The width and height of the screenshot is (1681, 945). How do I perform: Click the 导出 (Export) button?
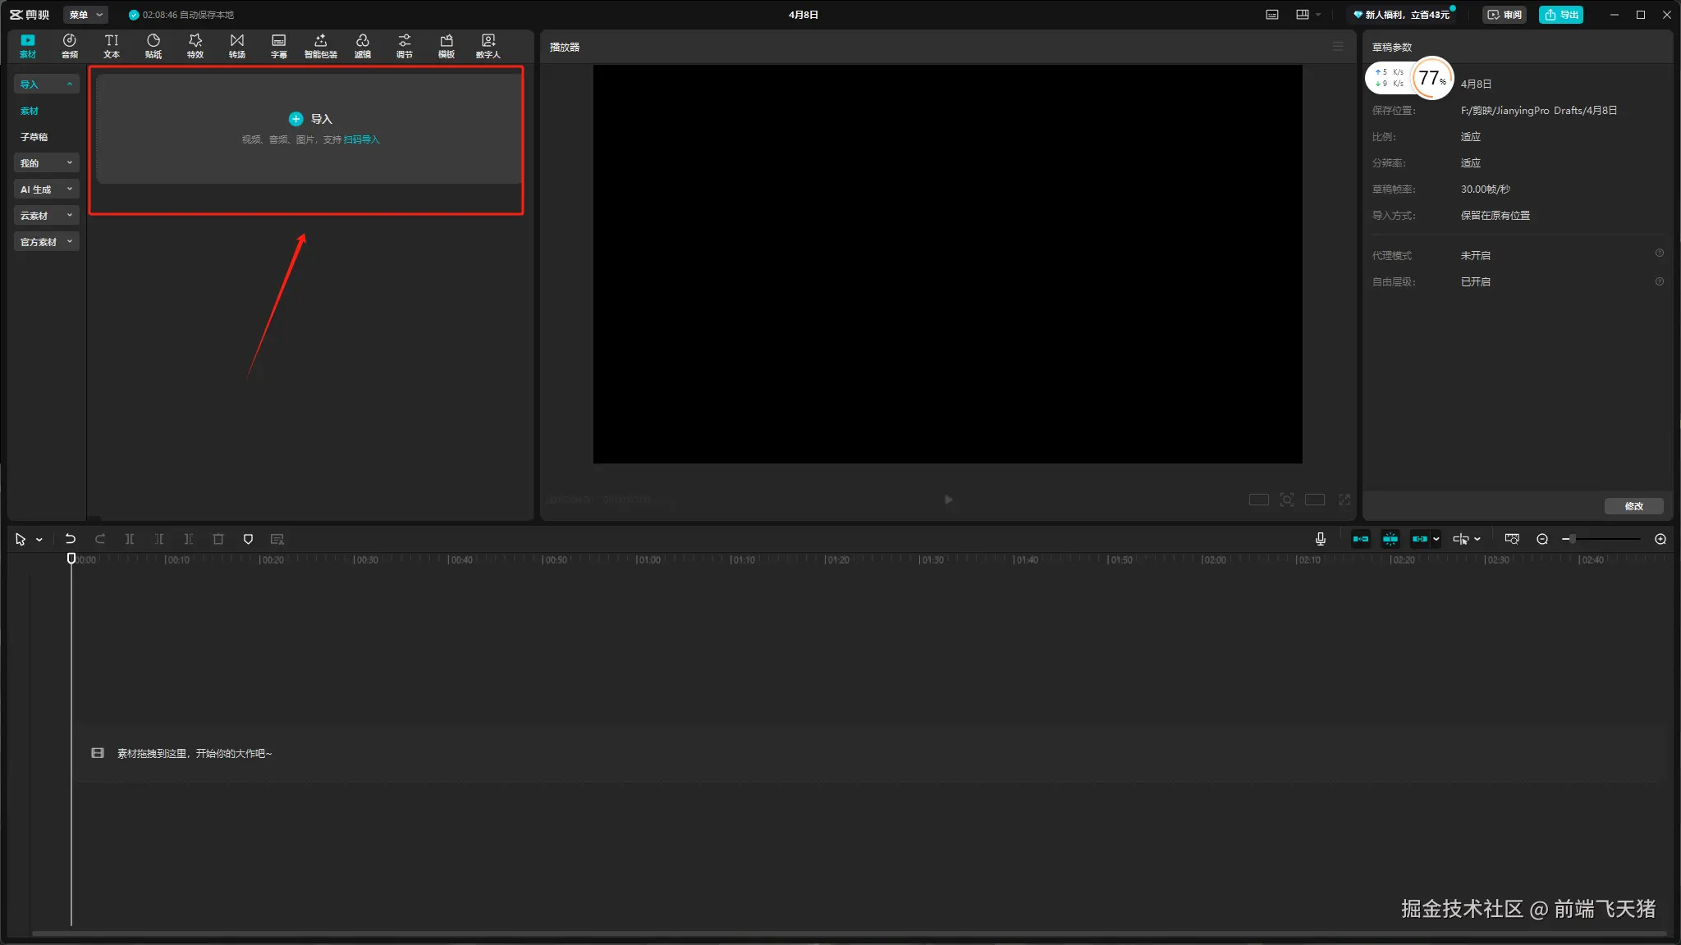(1561, 15)
